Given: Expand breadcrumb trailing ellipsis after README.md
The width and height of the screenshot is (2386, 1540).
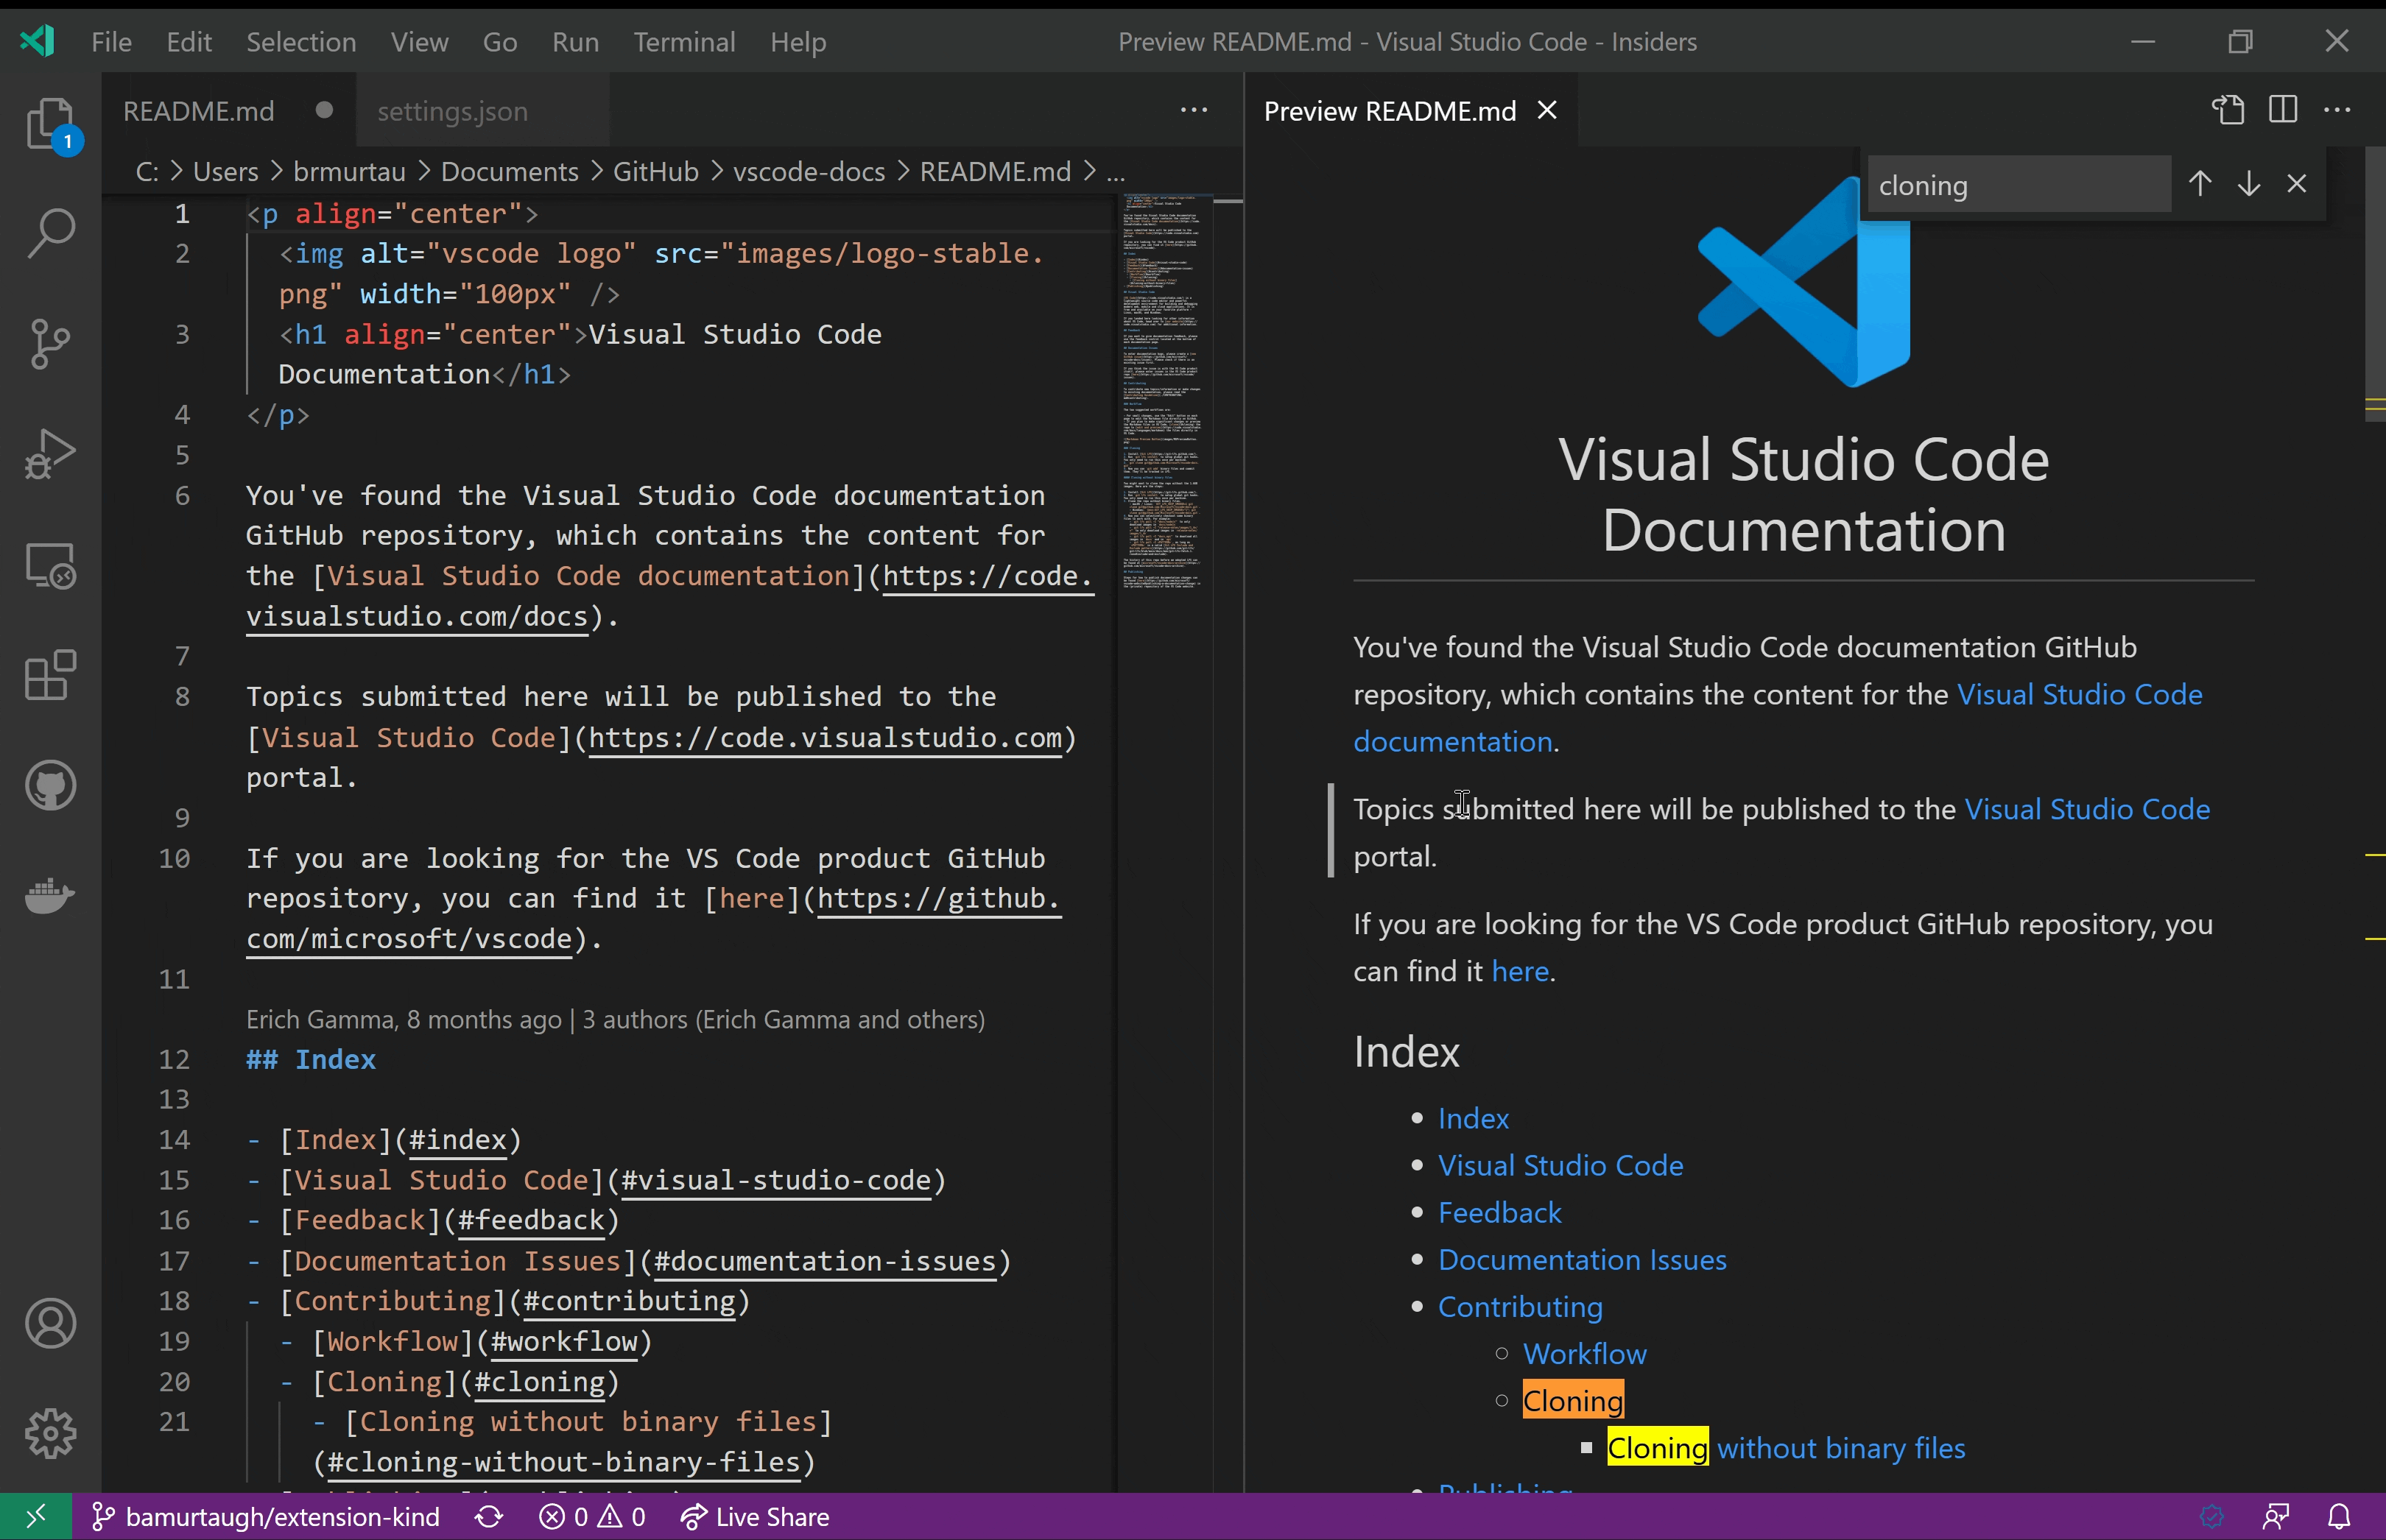Looking at the screenshot, I should pos(1116,172).
